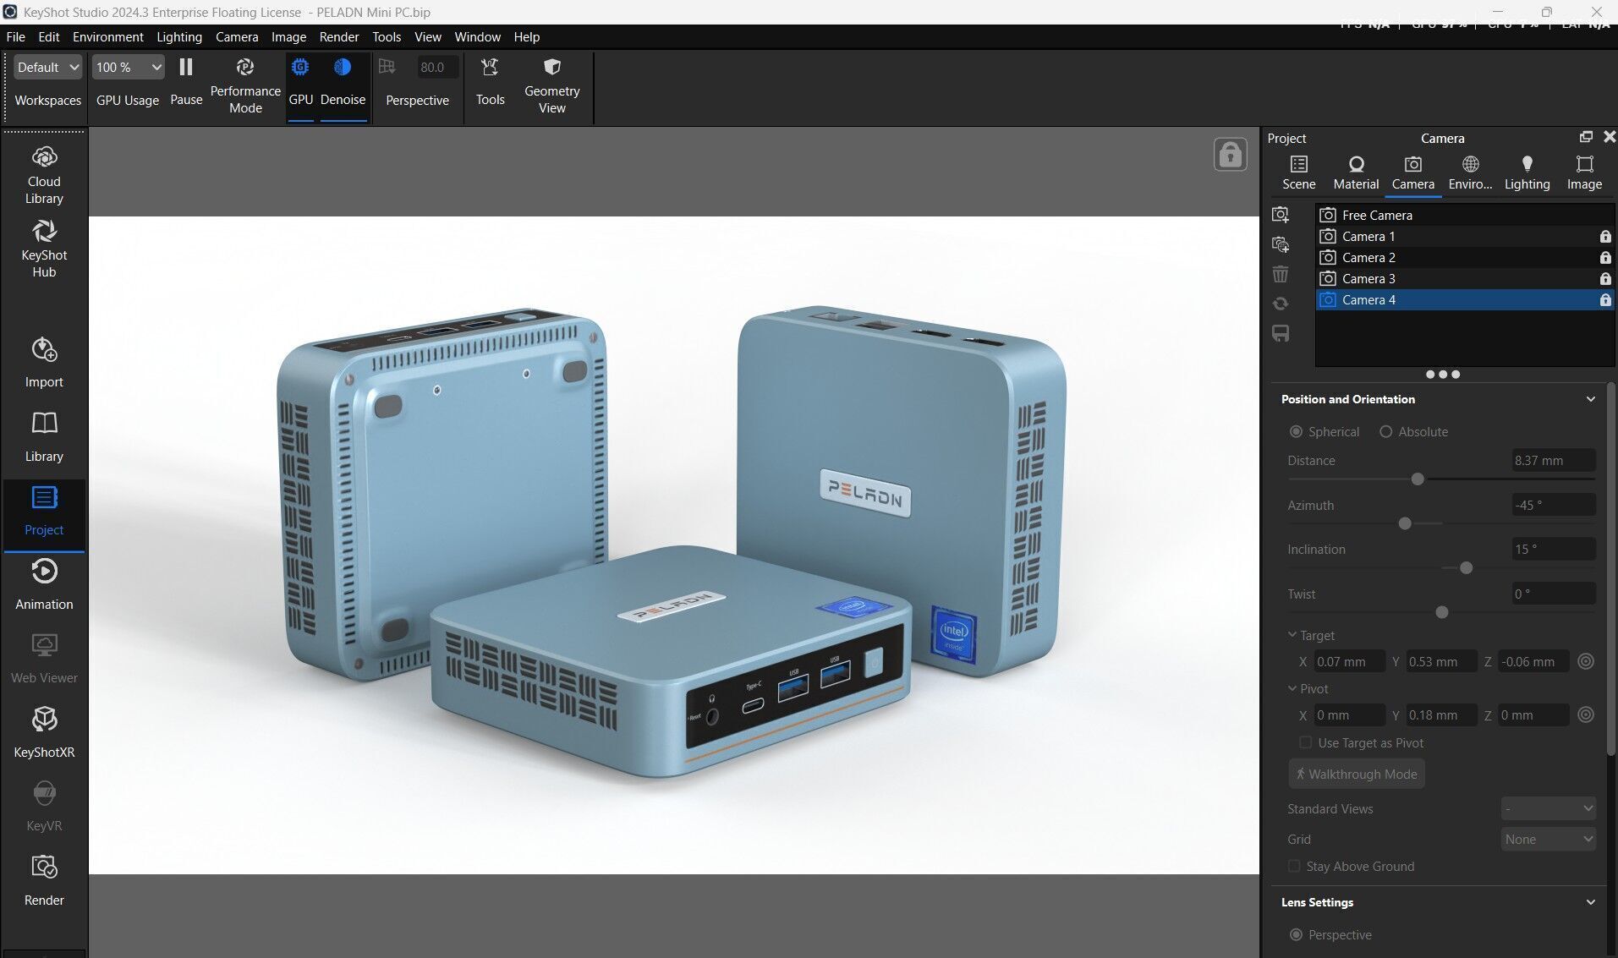Open the Grid dropdown set to None
The height and width of the screenshot is (958, 1618).
click(1549, 839)
